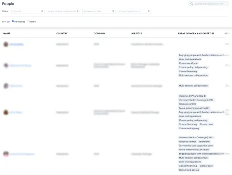Click Universal Health Coverage tag below Vaccines tag
Viewport: 232px width, 175px height.
tap(196, 100)
